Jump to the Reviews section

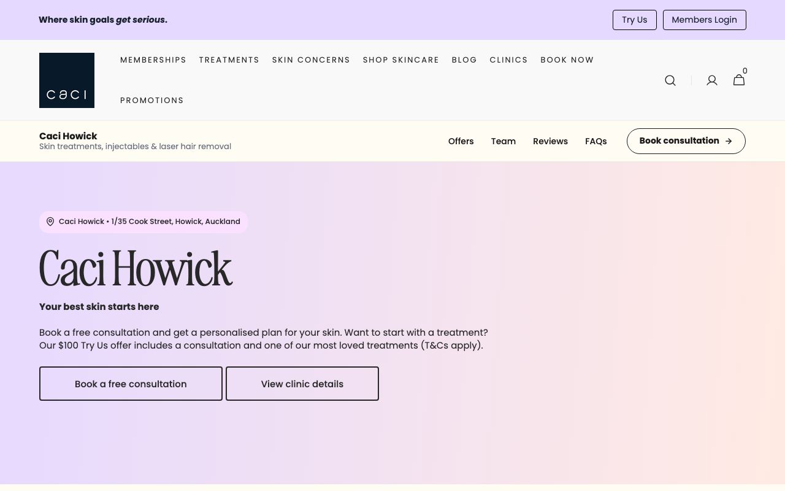tap(550, 141)
